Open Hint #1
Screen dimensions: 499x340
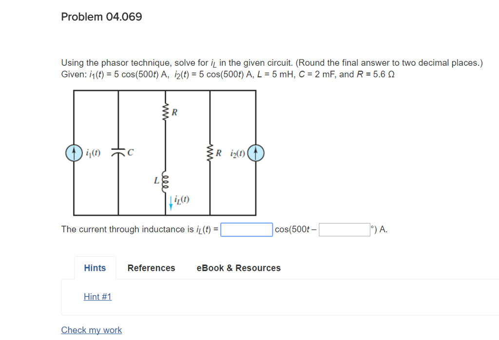click(x=97, y=297)
